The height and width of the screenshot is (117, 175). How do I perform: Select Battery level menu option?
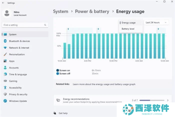click(x=128, y=29)
